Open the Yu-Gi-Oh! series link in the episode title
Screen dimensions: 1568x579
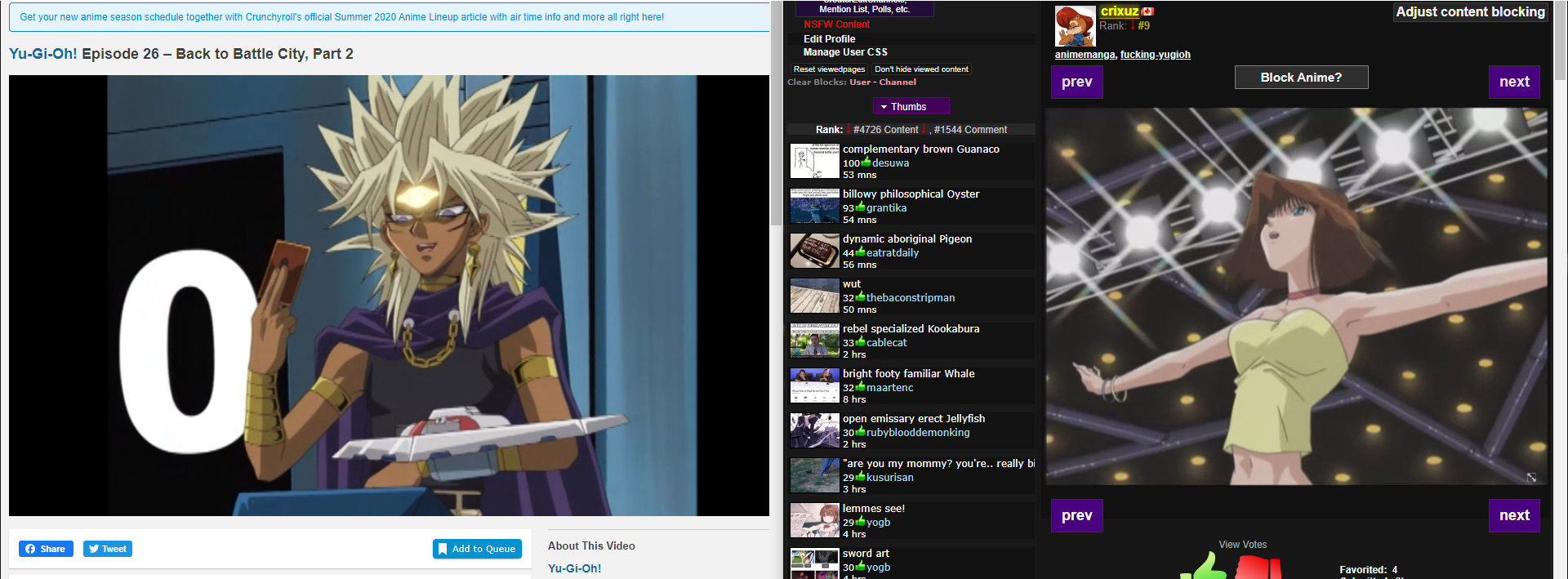(x=43, y=54)
